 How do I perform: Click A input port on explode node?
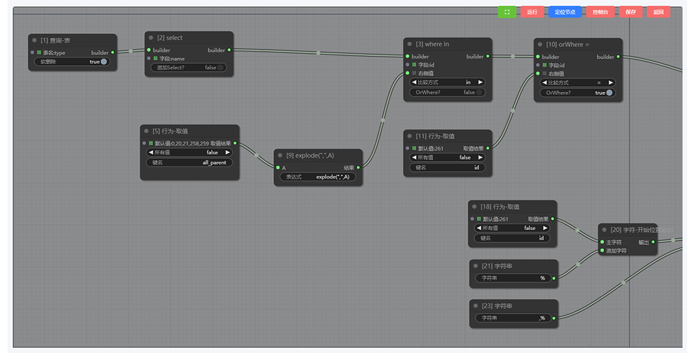[278, 168]
